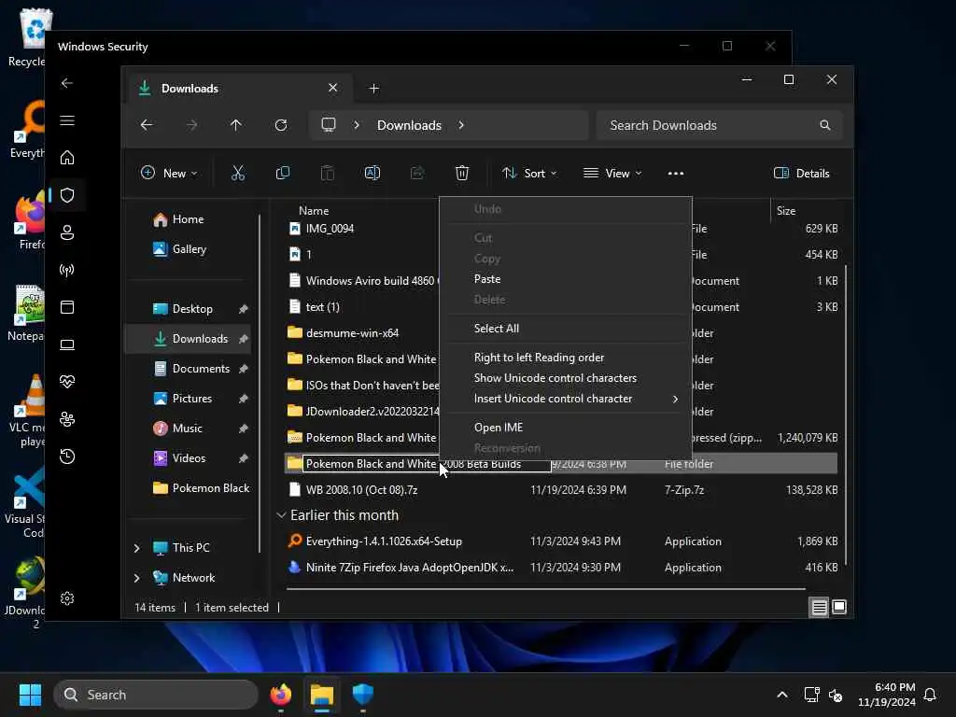Expand This PC in navigation pane
The height and width of the screenshot is (717, 956).
pyautogui.click(x=136, y=548)
